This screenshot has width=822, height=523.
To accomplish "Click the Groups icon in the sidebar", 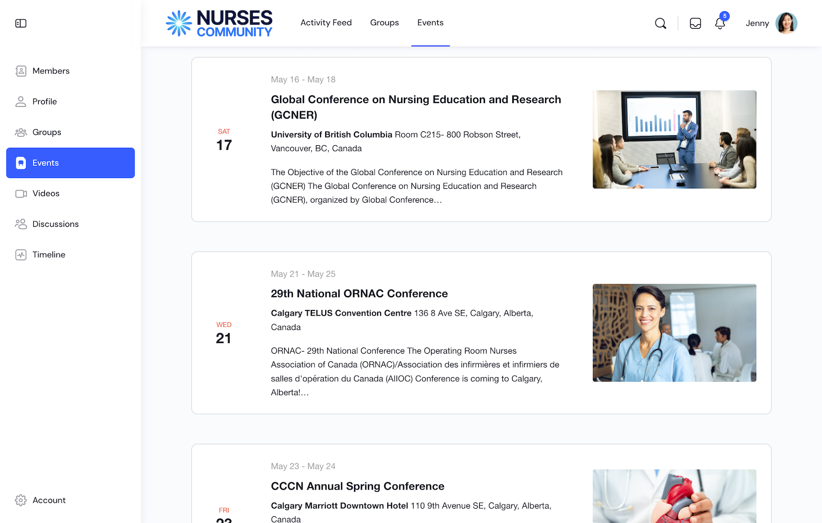I will (x=21, y=132).
